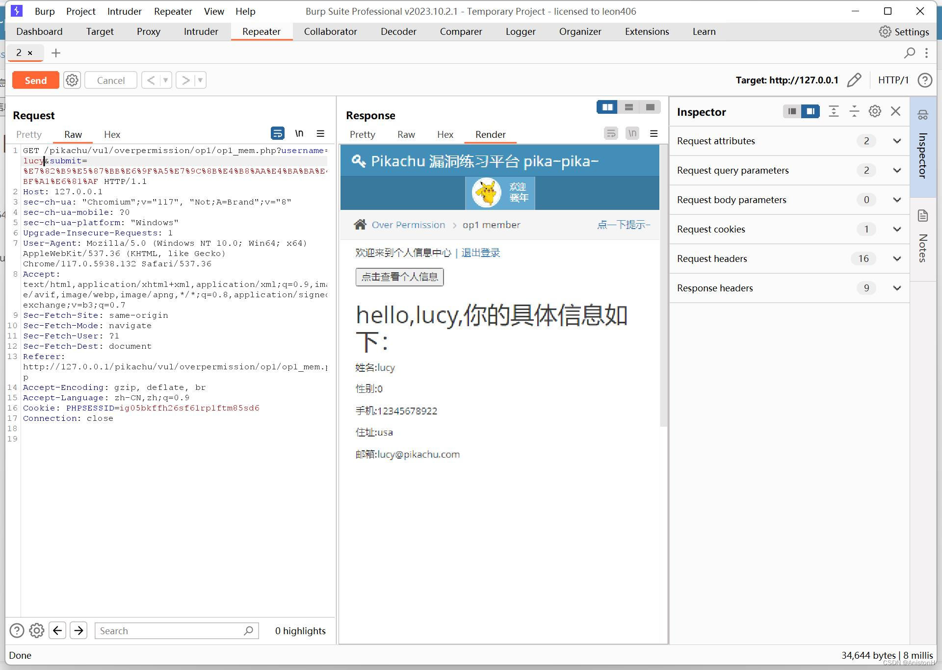
Task: Open the forward history dropdown arrow
Action: pyautogui.click(x=200, y=80)
